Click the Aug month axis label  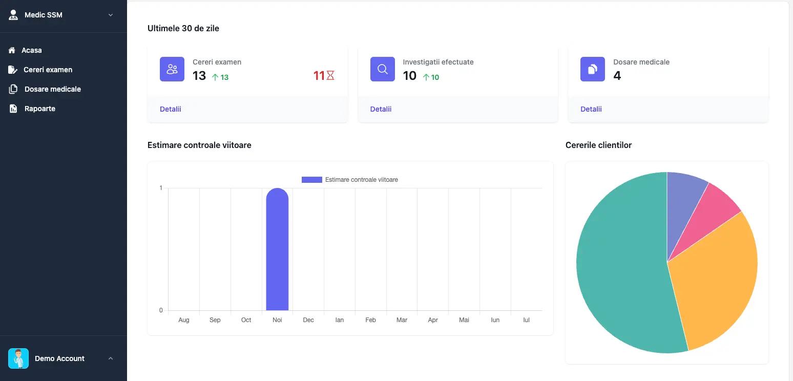184,320
